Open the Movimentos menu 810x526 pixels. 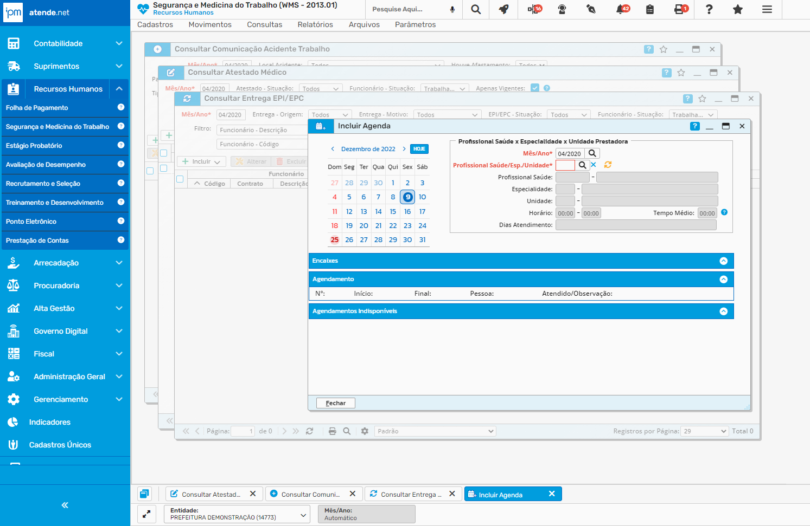(210, 24)
